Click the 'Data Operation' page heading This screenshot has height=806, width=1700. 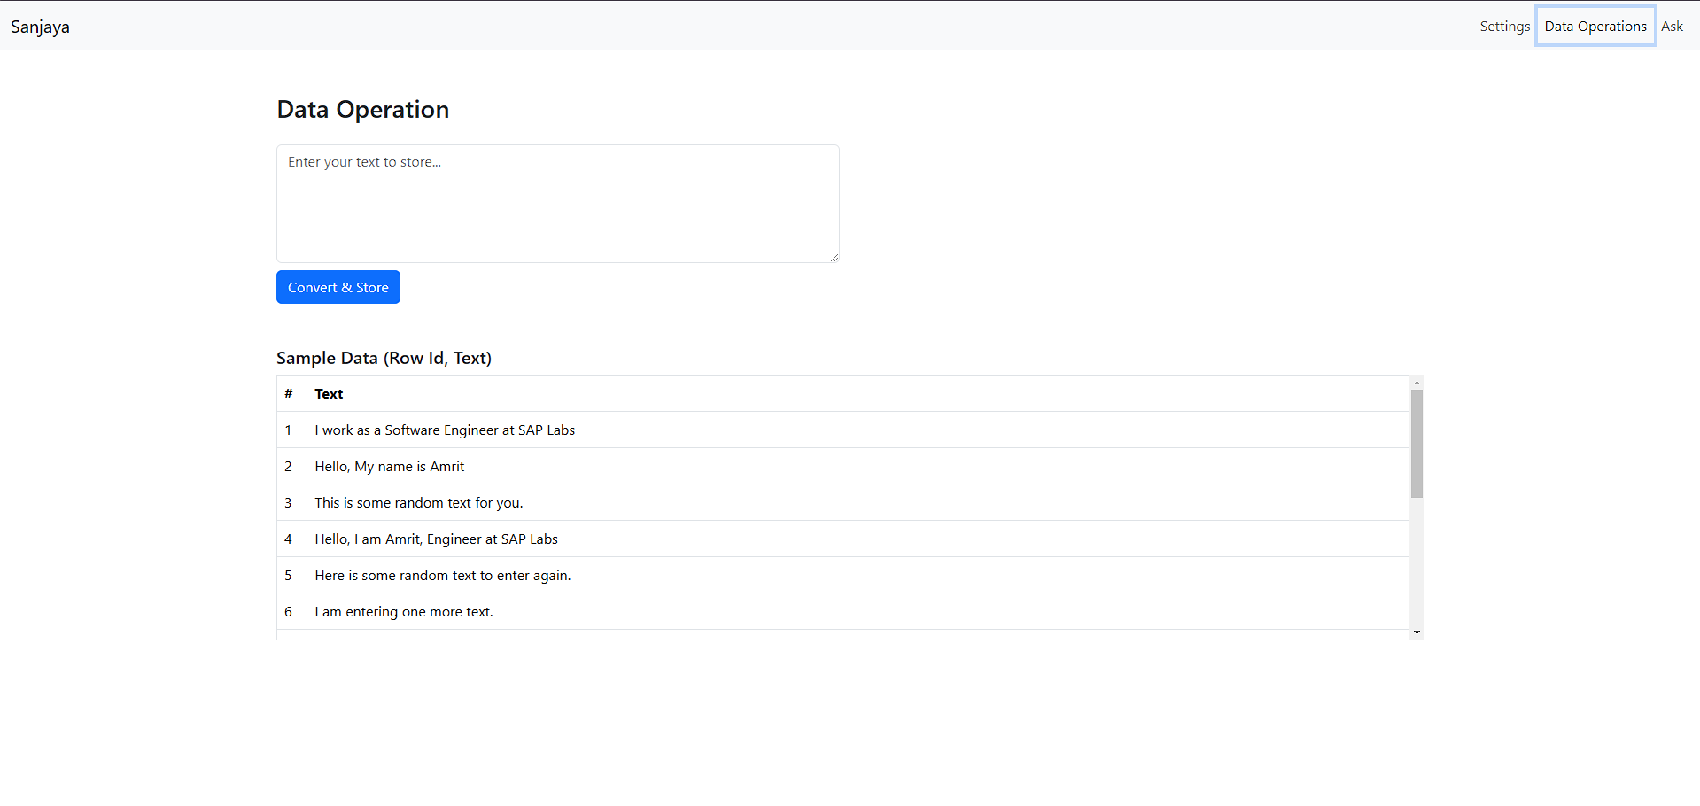(x=363, y=110)
